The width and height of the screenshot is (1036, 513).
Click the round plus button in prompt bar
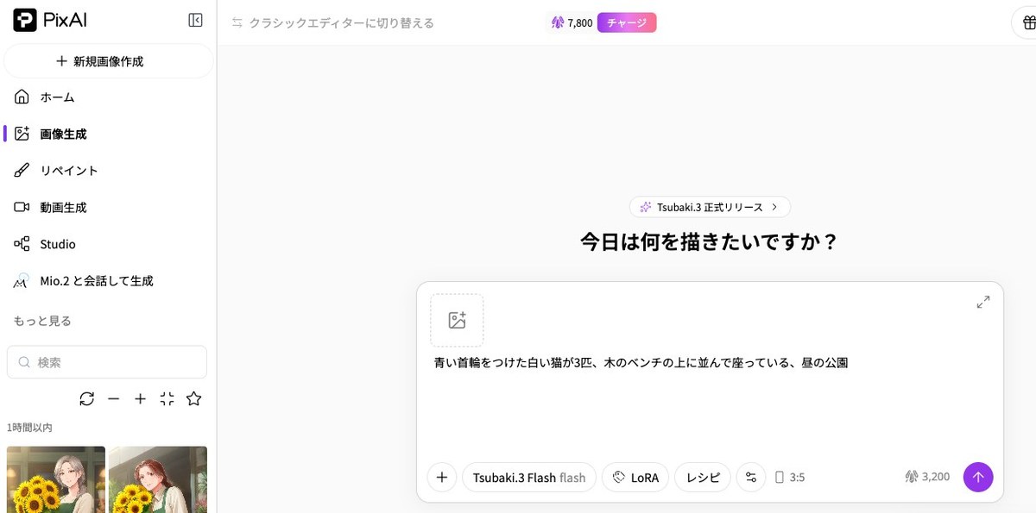(x=441, y=477)
